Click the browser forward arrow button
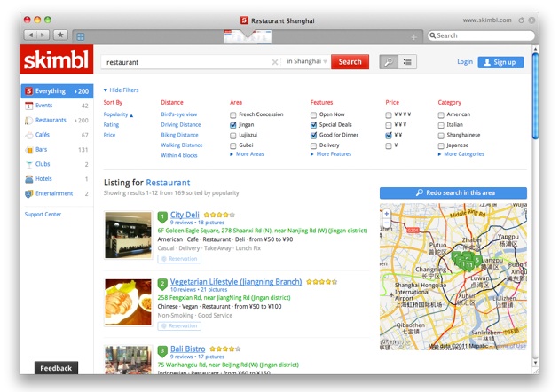 43,35
